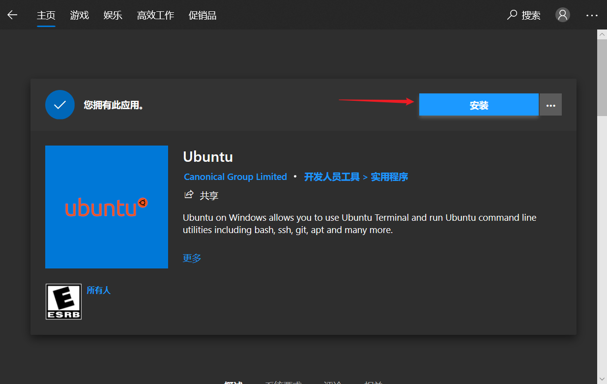Click the 共享 label

[x=209, y=195]
